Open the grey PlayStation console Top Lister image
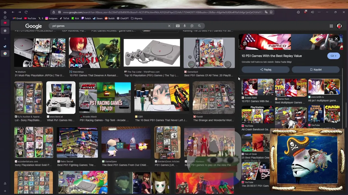The height and width of the screenshot is (195, 348). point(152,53)
